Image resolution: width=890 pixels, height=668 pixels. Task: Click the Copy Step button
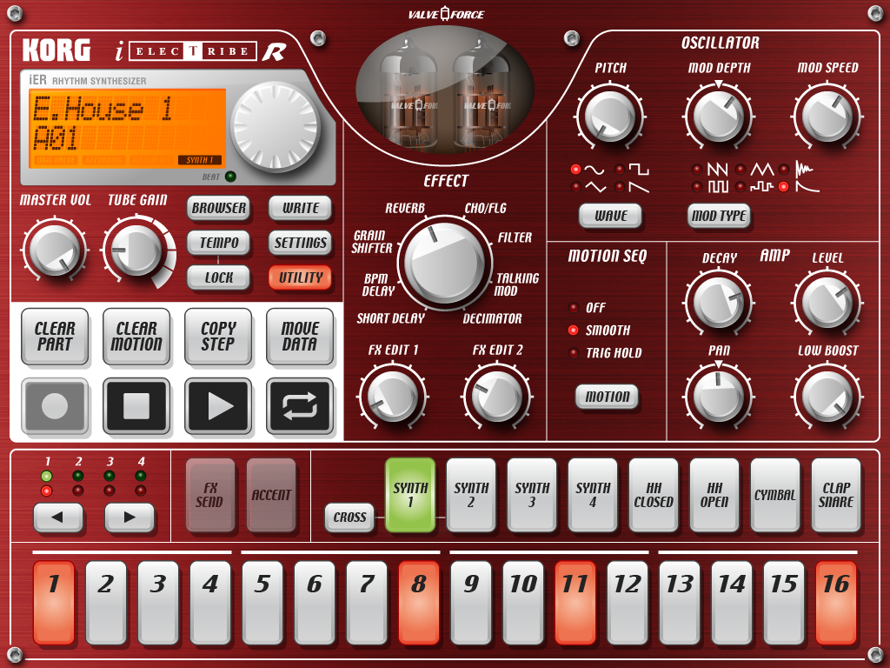point(218,337)
